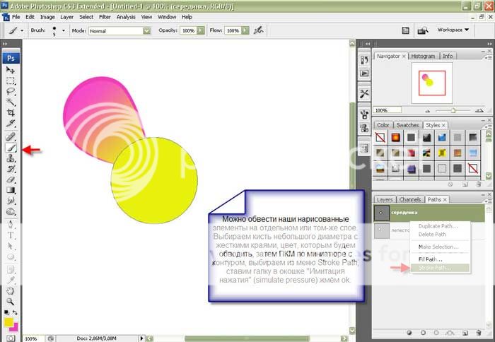This screenshot has height=342, width=495.
Task: Select the Move tool
Action: pyautogui.click(x=11, y=71)
